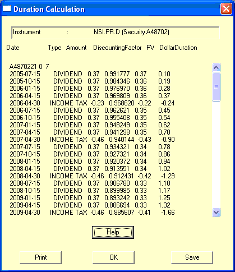Click the scrollbar up arrow
Image resolution: width=235 pixels, height=272 pixels.
(216, 68)
